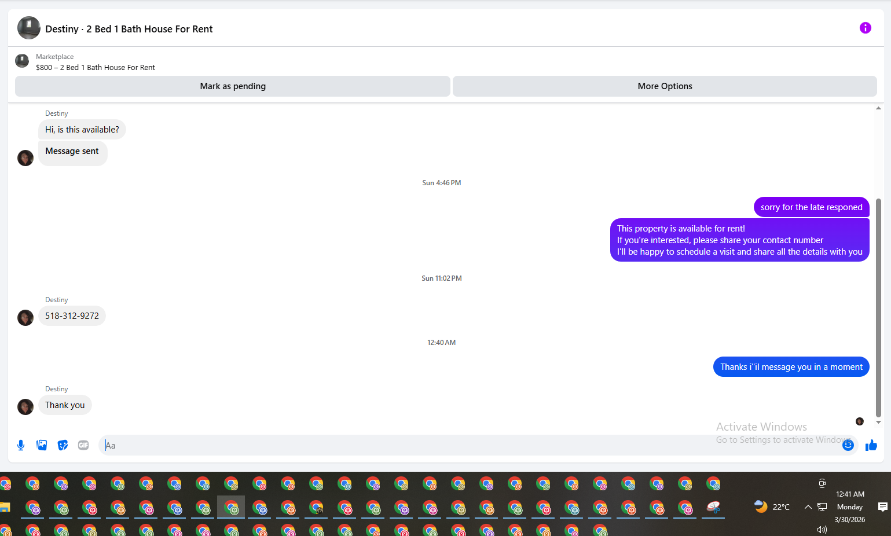Screen dimensions: 891x536
Task: Click Destiny's avatar beside "Thank you"
Action: 25,407
